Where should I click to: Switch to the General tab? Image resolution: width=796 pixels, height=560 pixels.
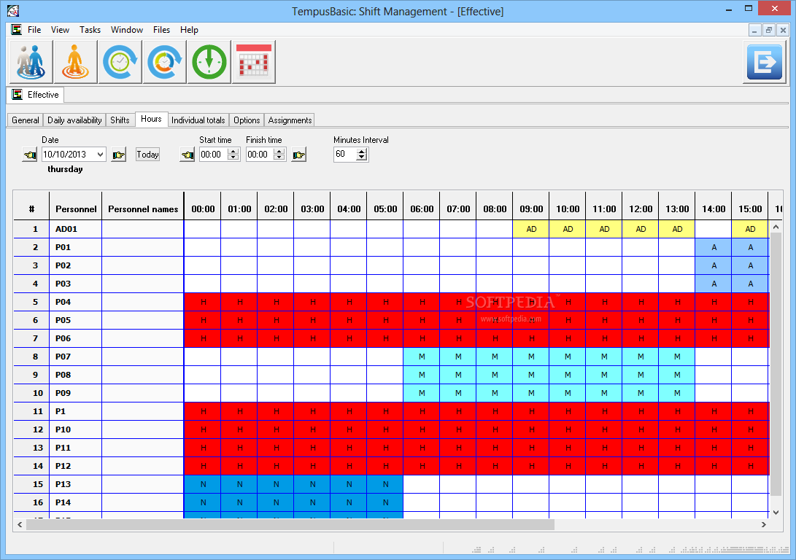point(26,120)
